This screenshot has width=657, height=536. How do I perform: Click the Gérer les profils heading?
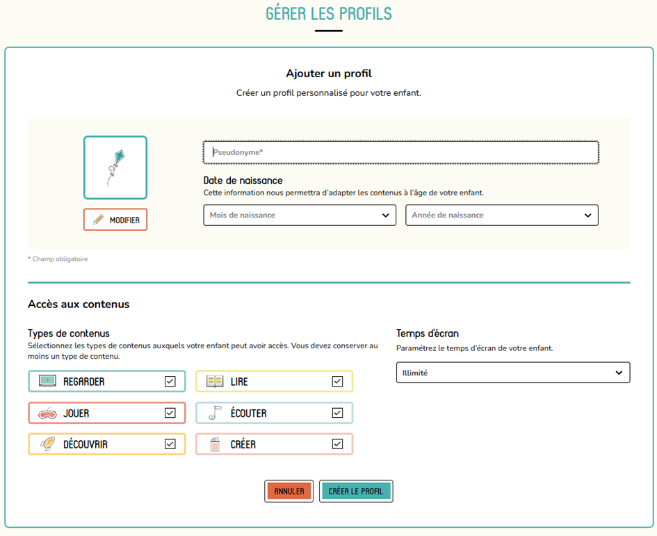click(x=329, y=14)
